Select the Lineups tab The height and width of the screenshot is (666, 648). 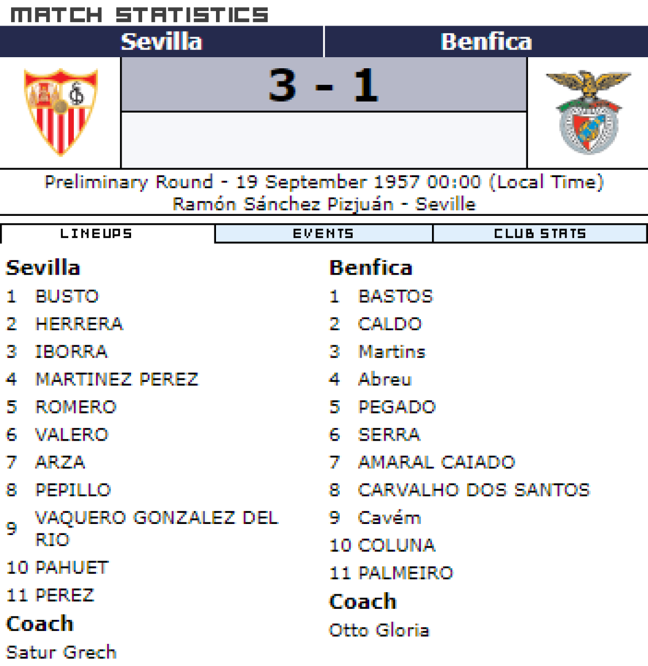pos(96,234)
